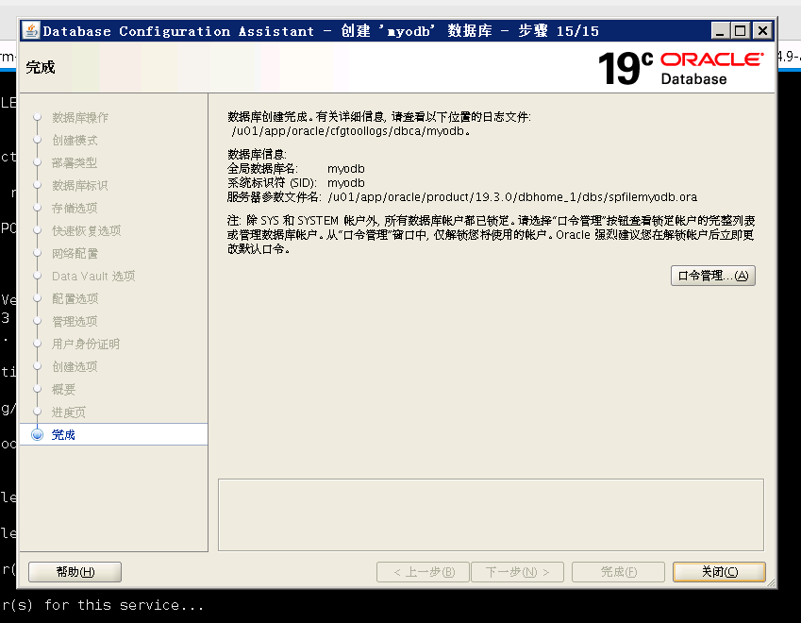Click the log path /u01/app/oracle/cfgtoollogs/dbca/myodb

point(350,131)
